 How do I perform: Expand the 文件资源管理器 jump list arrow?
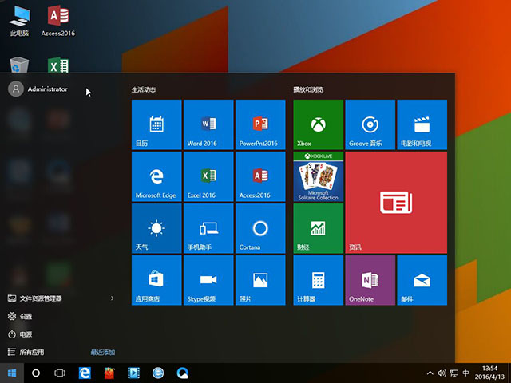112,298
